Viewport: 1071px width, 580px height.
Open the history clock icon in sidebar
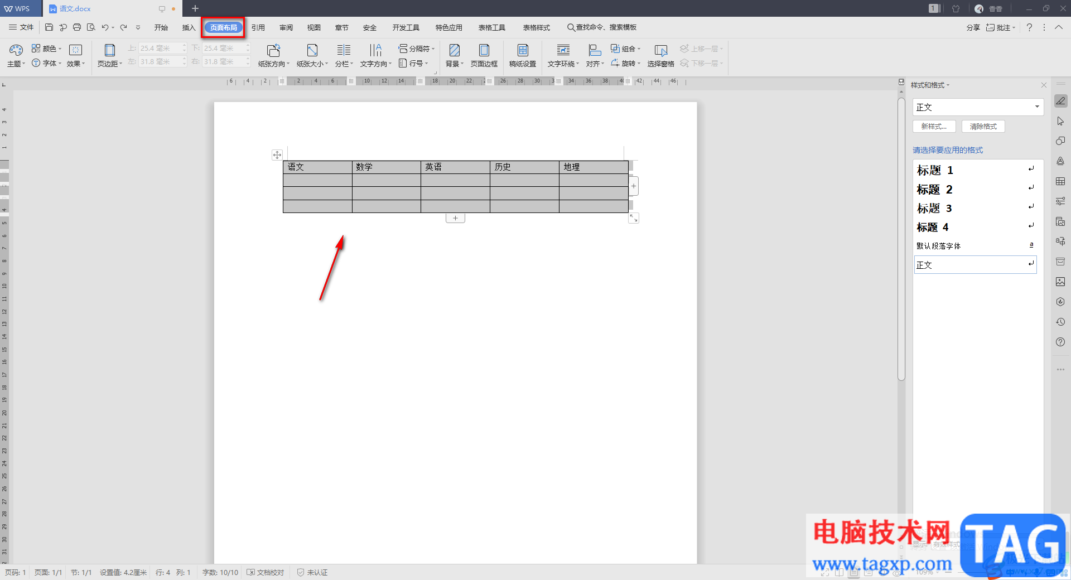[1060, 322]
